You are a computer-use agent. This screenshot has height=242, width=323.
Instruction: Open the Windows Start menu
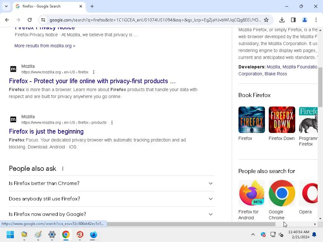point(10,234)
